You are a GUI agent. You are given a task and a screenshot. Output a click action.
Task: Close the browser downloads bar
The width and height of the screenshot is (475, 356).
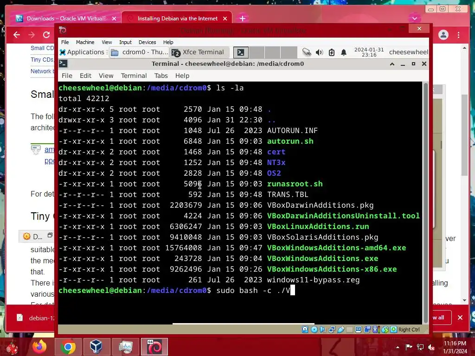click(x=460, y=318)
